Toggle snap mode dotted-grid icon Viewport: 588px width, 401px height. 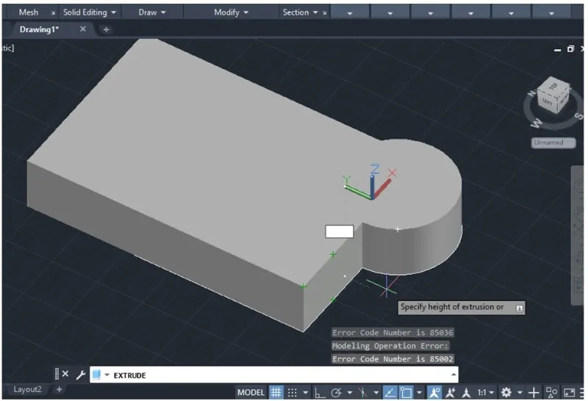tap(292, 392)
